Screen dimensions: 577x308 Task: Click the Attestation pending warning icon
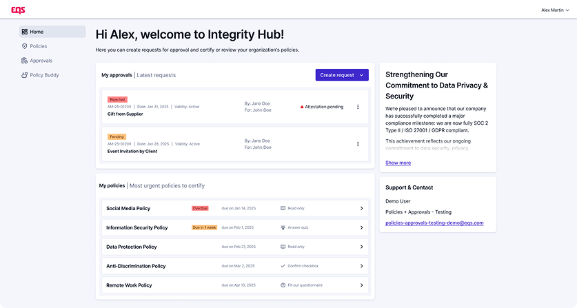tap(302, 107)
